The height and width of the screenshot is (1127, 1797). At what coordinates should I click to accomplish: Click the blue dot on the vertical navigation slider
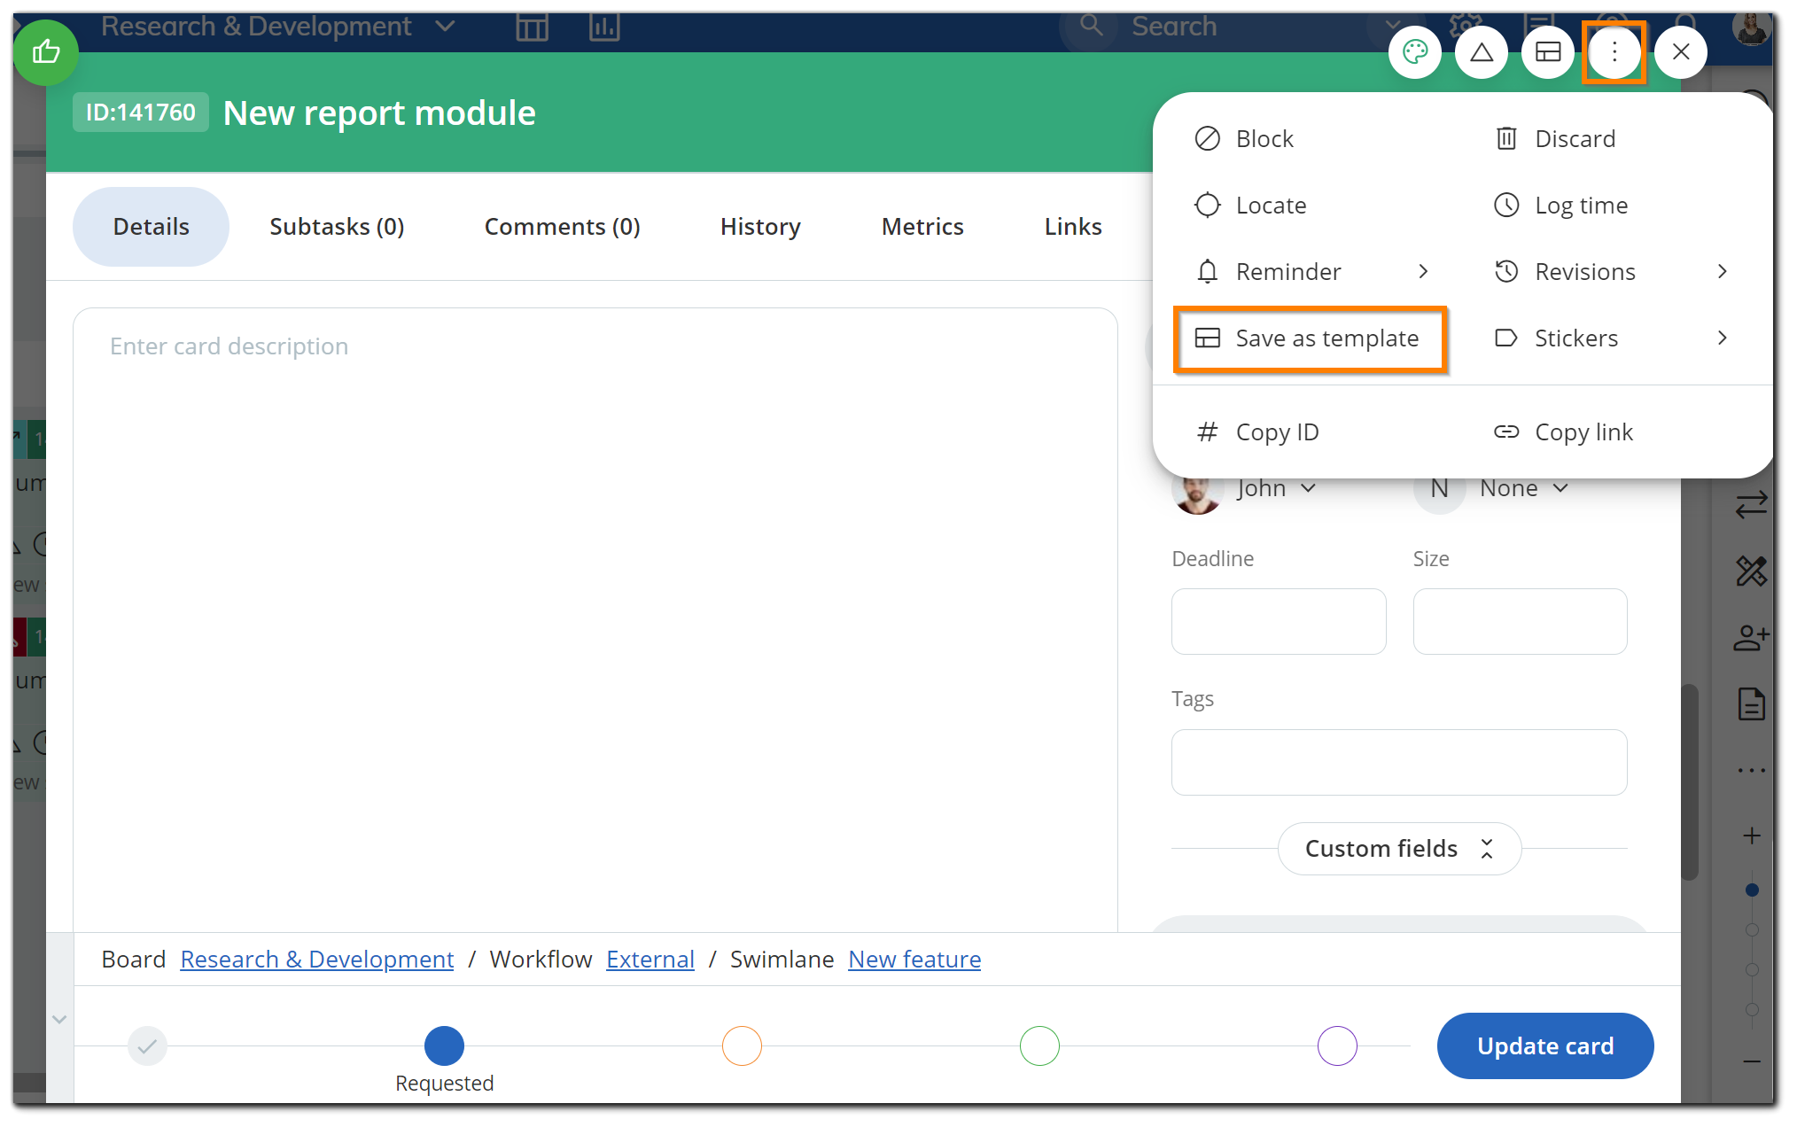tap(1752, 891)
